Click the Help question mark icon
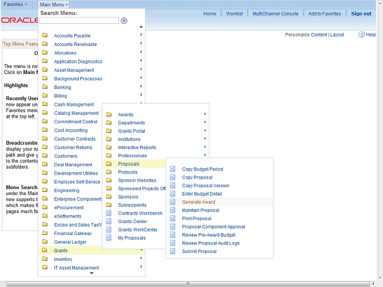 click(x=361, y=35)
